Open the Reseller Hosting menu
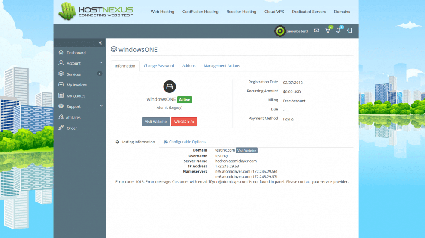Image resolution: width=425 pixels, height=238 pixels. (241, 12)
